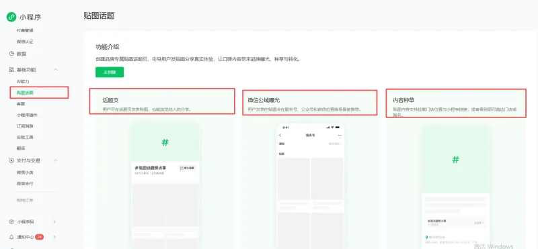This screenshot has width=538, height=249.
Task: Open 实验工具 in the sidebar
Action: [25, 137]
